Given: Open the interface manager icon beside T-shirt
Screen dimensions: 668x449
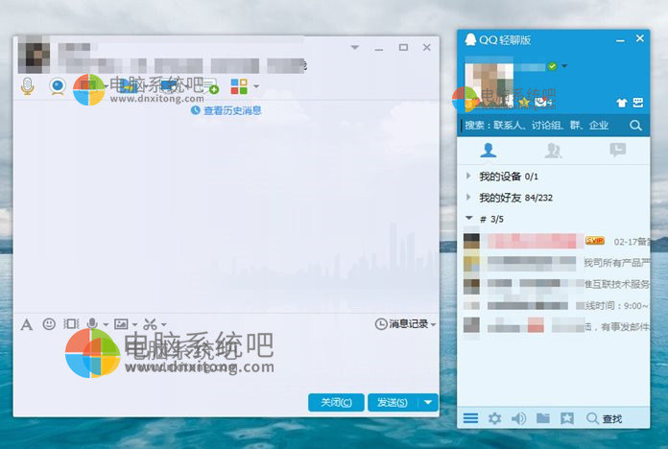Looking at the screenshot, I should (637, 103).
